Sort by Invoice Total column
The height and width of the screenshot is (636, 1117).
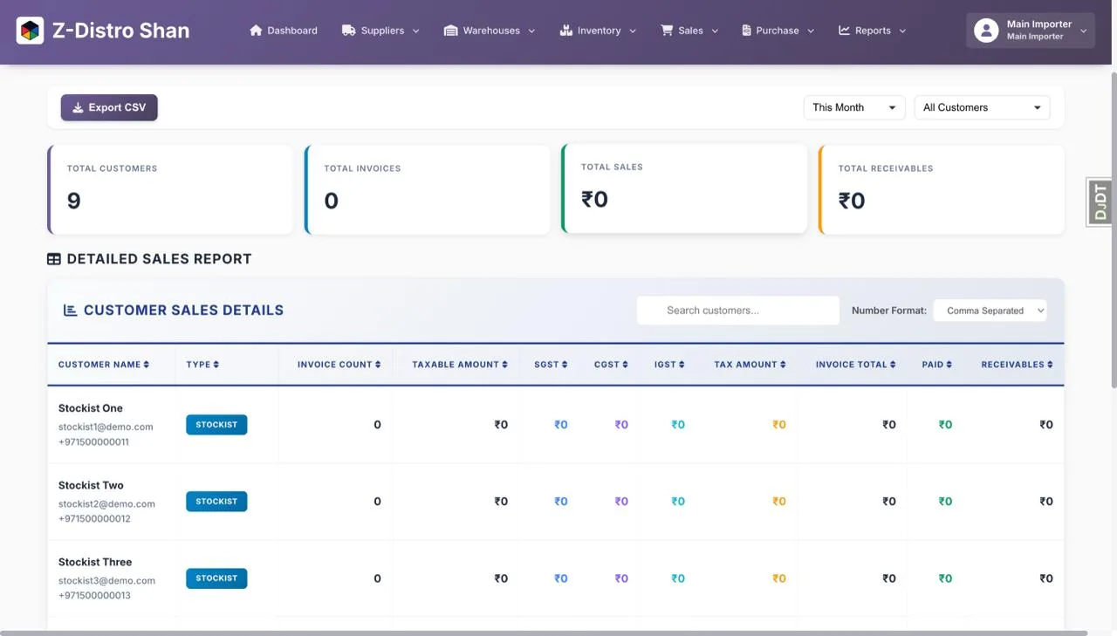[x=855, y=365]
